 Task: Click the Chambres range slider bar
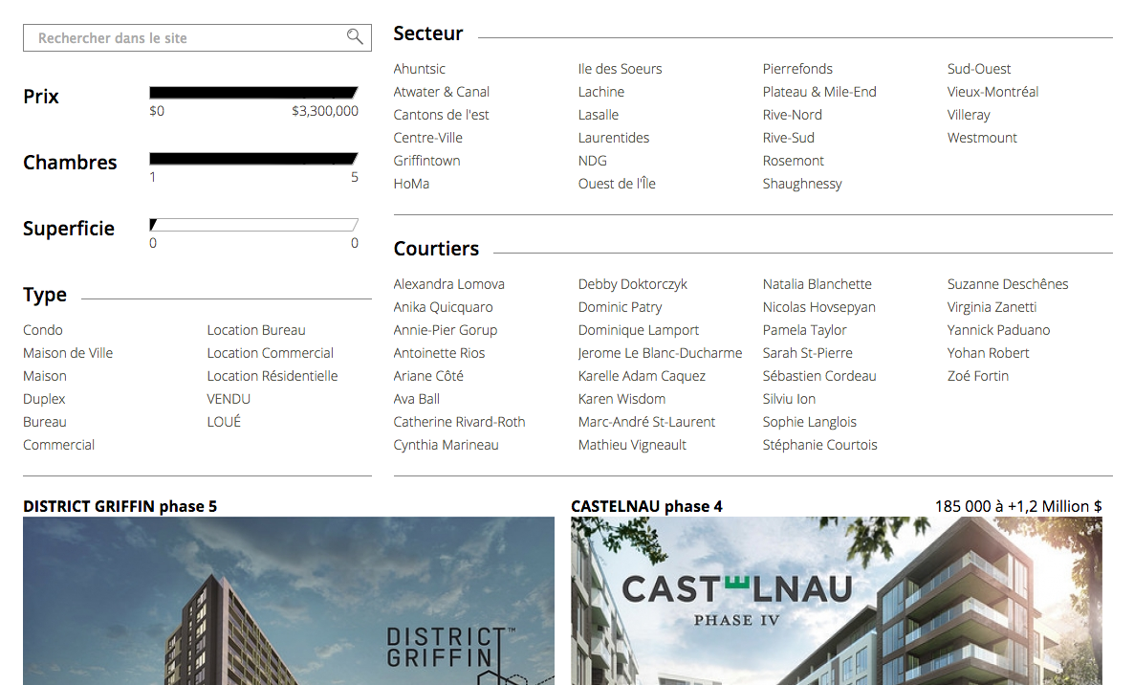pos(253,159)
